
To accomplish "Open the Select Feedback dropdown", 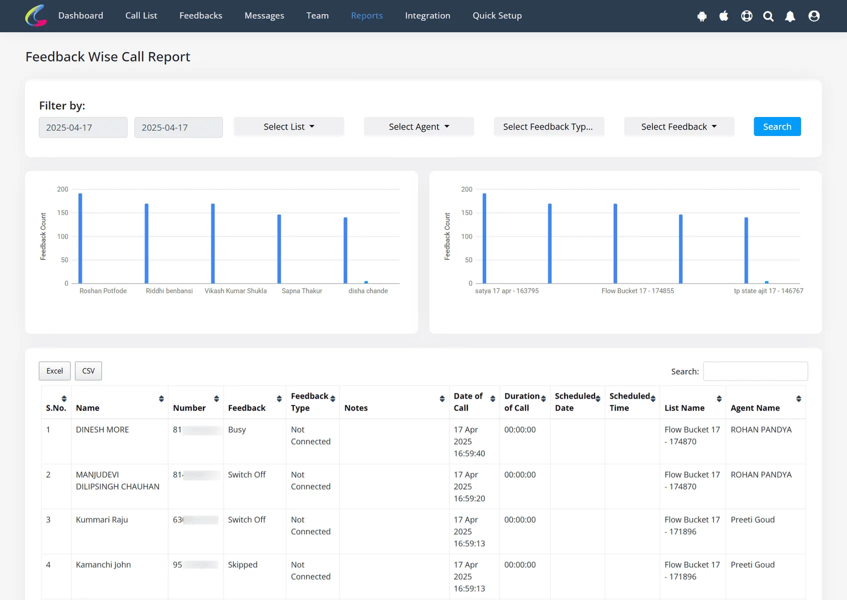I will pyautogui.click(x=679, y=127).
